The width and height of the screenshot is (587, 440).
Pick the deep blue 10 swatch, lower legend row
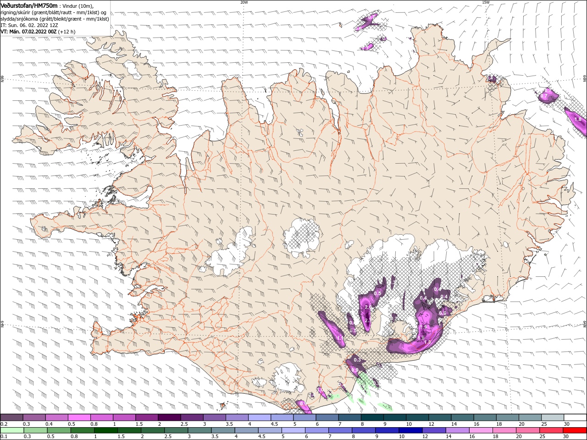pyautogui.click(x=410, y=430)
